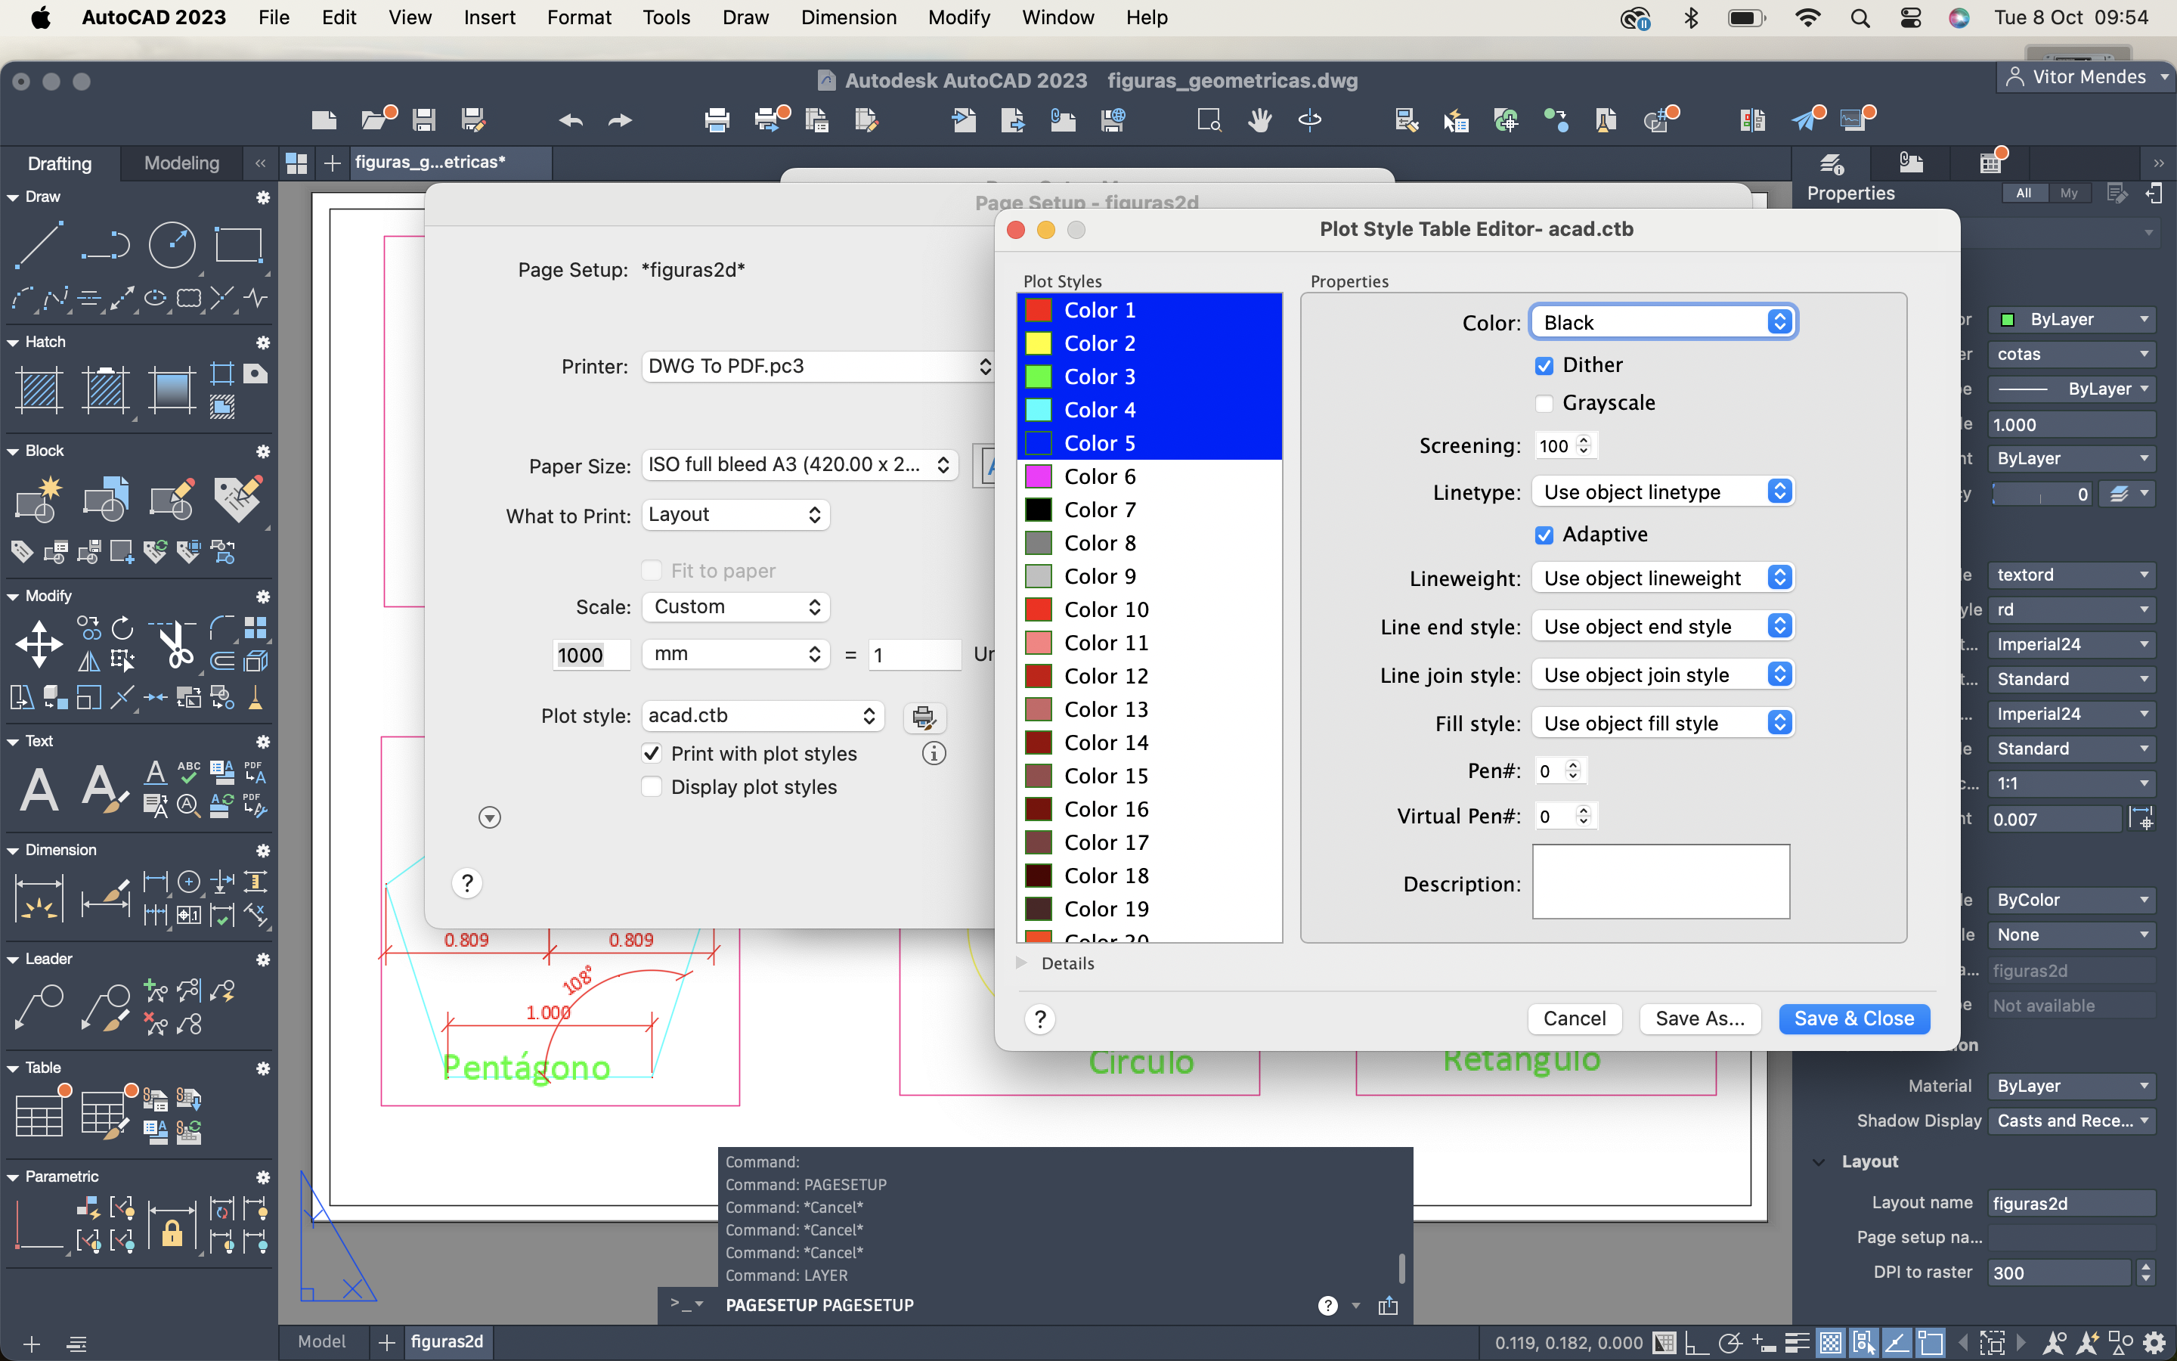Click the Table tool icon

click(39, 1116)
